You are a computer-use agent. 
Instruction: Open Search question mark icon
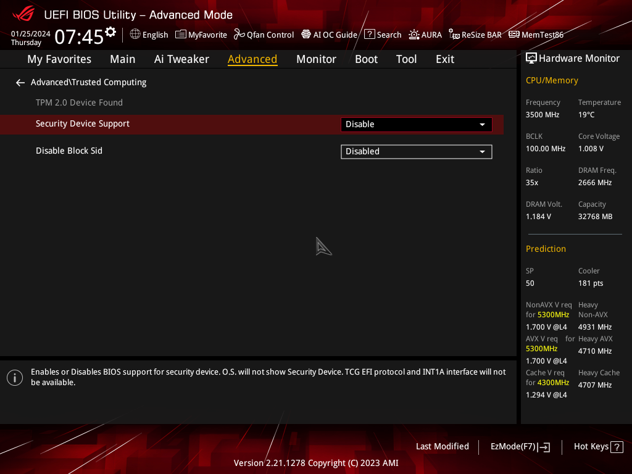(x=370, y=35)
